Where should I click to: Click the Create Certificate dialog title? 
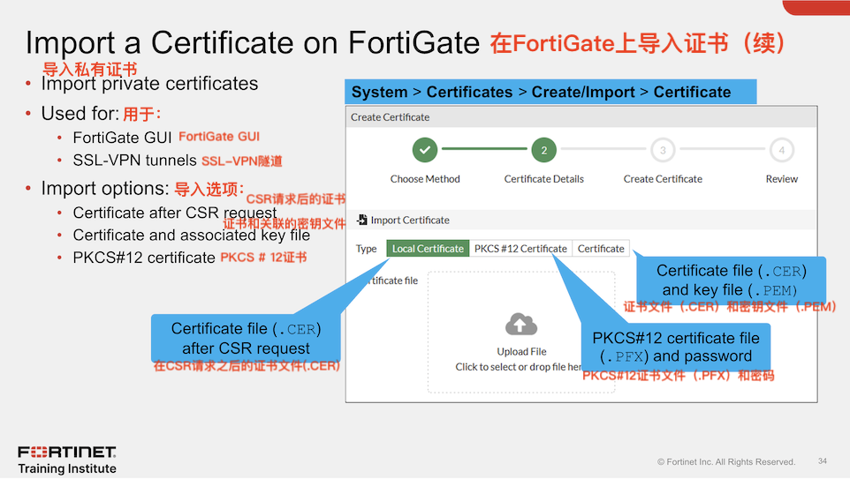(390, 117)
